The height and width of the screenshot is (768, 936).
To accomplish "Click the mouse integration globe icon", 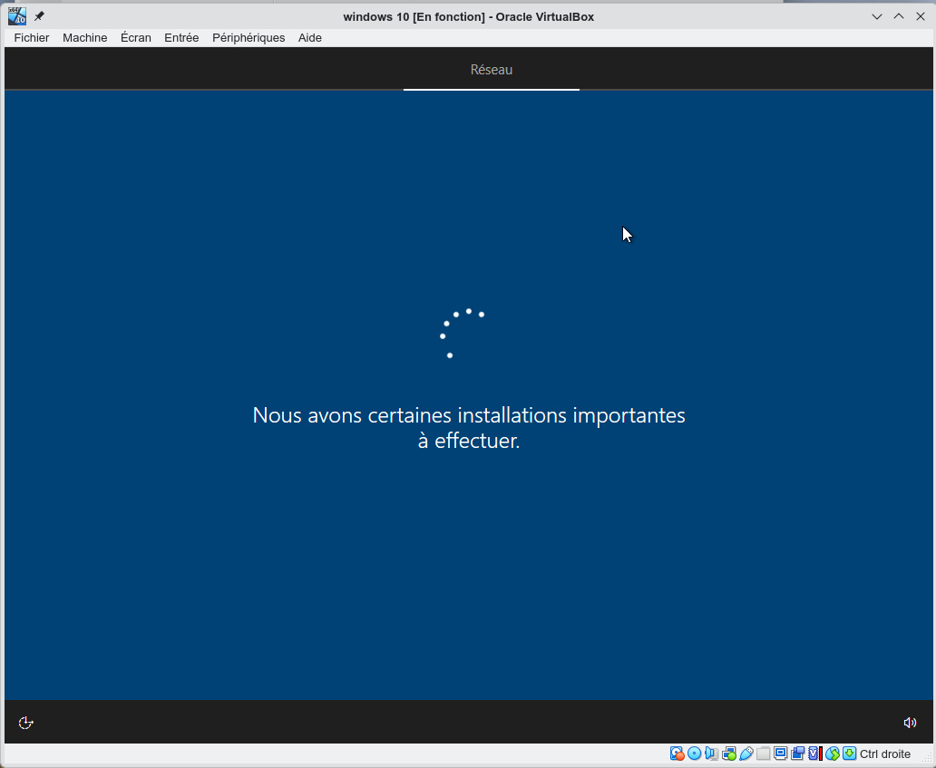I will click(833, 753).
